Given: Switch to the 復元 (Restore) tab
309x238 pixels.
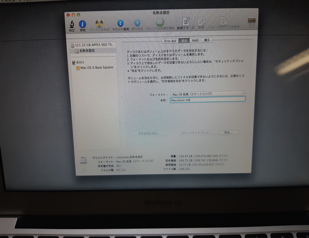Looking at the screenshot, I should pyautogui.click(x=207, y=40).
